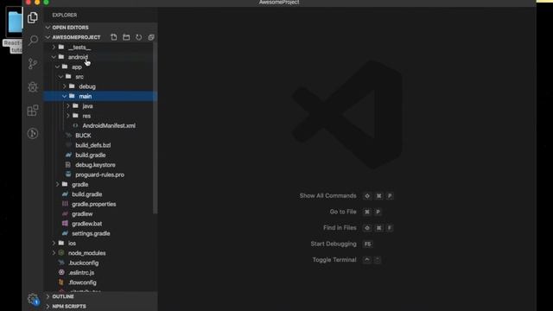Open the build_defs.bzl file

pyautogui.click(x=92, y=145)
